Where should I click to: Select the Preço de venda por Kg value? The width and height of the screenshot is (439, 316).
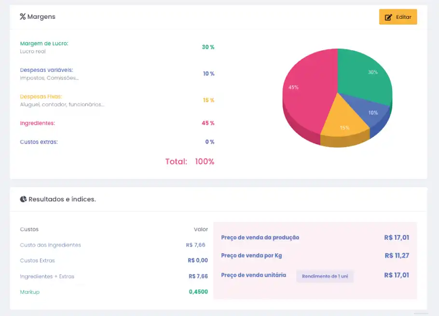[x=397, y=256]
